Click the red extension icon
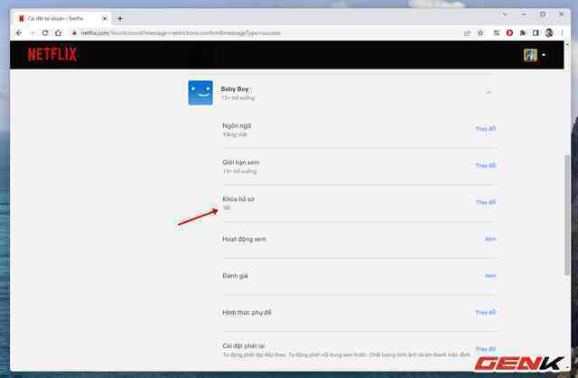 point(509,32)
